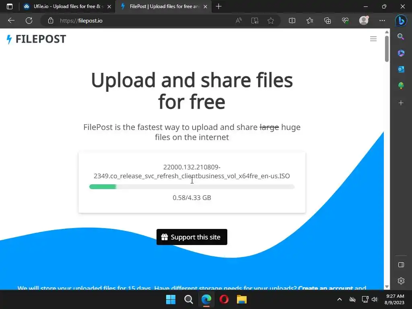Screen dimensions: 412x309
Task: Open the volume control icon
Action: 375,299
